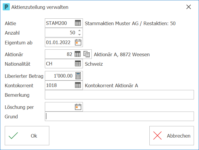Image resolution: width=199 pixels, height=150 pixels.
Task: Open the Aktionär lookup table icon
Action: (78, 54)
